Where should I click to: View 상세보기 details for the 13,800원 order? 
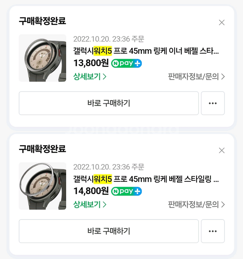pos(90,77)
